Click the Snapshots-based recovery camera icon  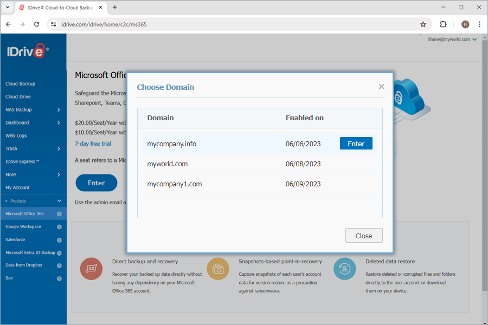point(218,269)
